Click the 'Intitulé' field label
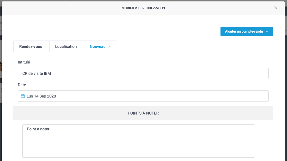The width and height of the screenshot is (287, 161). (24, 62)
